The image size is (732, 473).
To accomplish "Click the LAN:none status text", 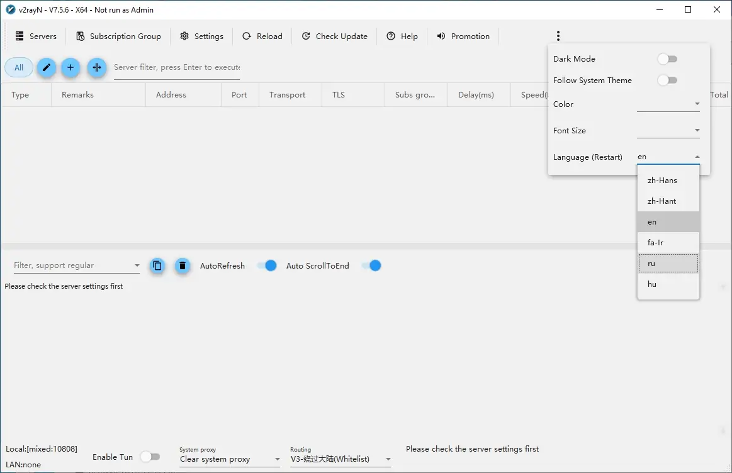I will tap(23, 465).
